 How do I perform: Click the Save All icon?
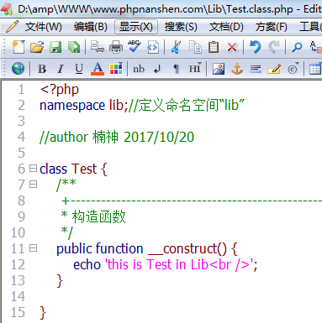tap(74, 47)
